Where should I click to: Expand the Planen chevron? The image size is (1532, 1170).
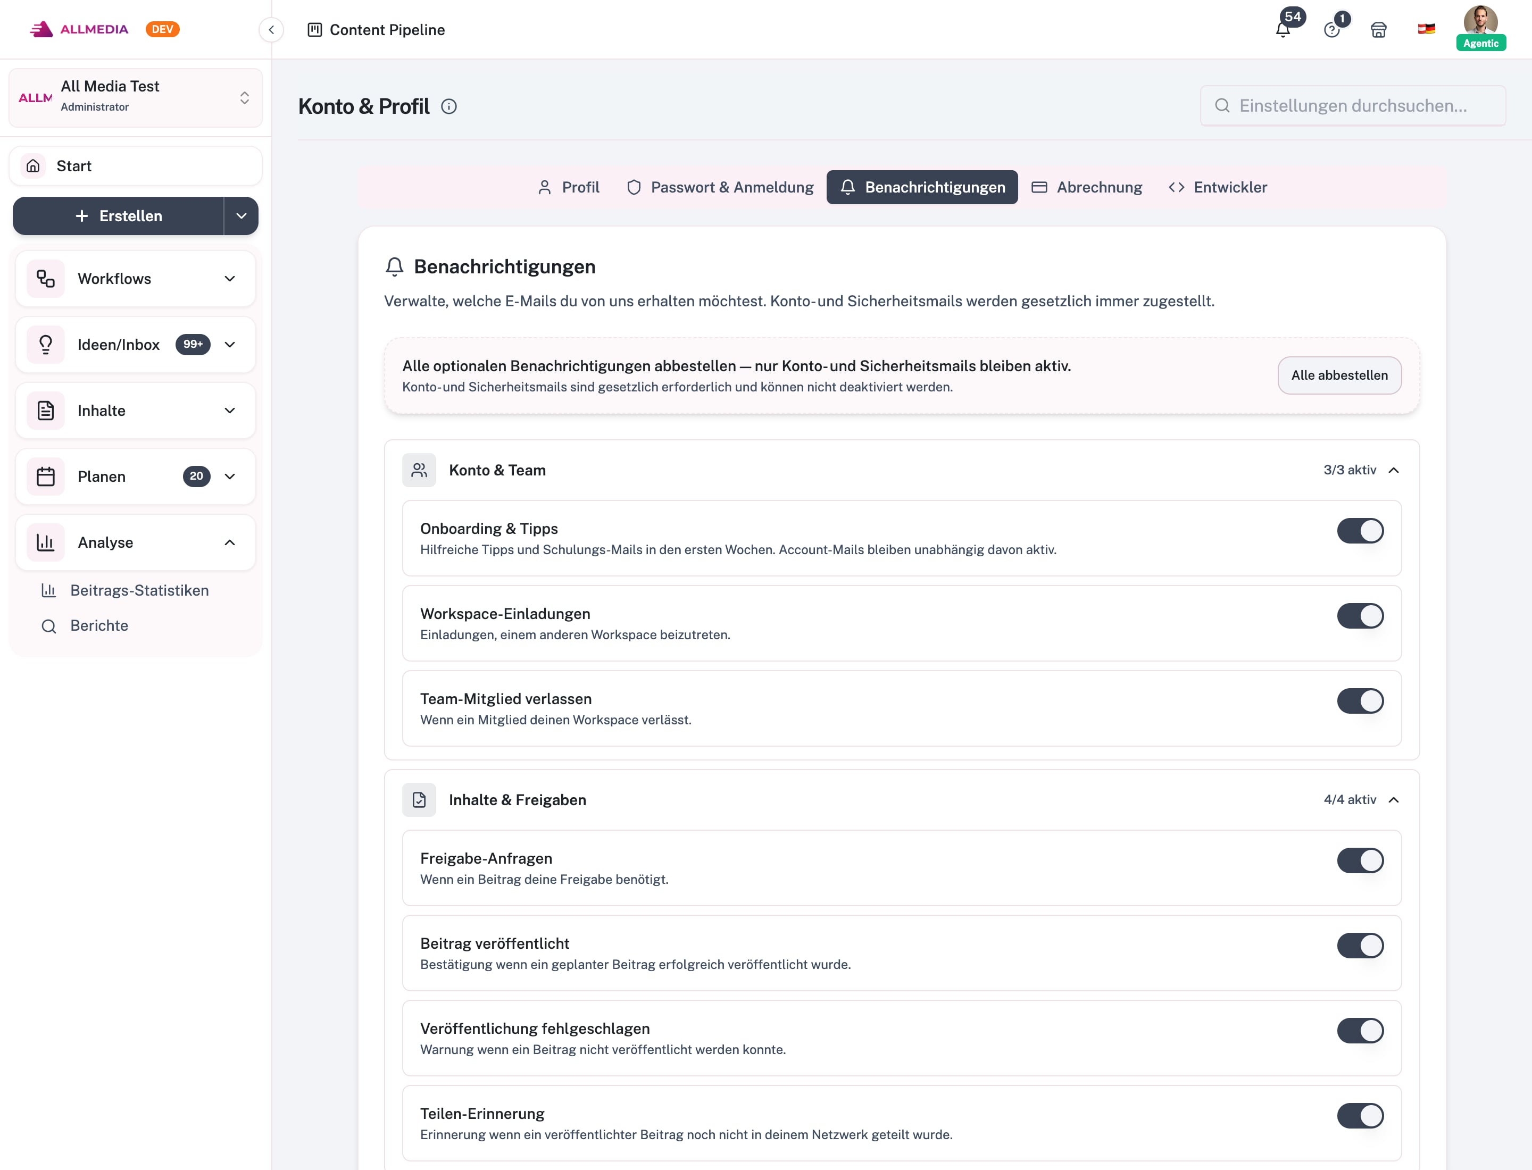230,477
